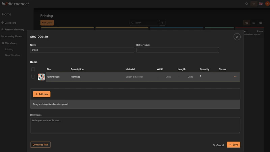Click the Search box on Printing page
The height and width of the screenshot is (152, 270).
144,23
